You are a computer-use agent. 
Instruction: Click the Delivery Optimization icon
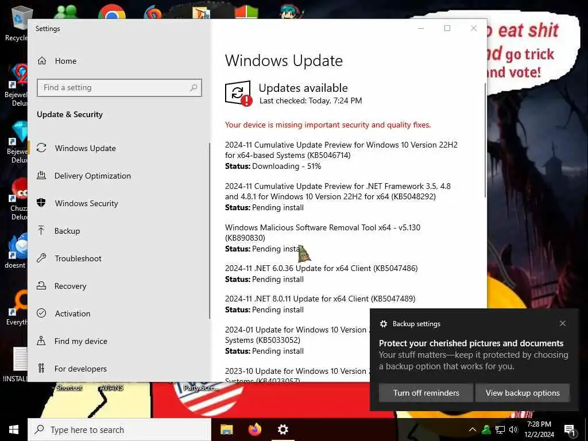[x=41, y=175]
